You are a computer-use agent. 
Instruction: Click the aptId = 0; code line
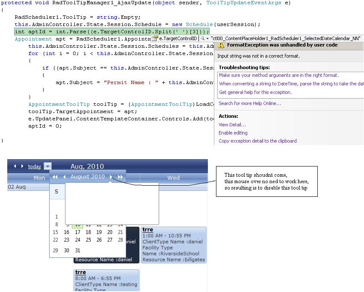[45, 126]
